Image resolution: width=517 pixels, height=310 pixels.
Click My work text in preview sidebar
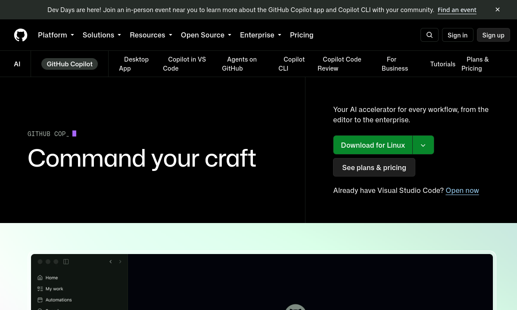pyautogui.click(x=54, y=289)
